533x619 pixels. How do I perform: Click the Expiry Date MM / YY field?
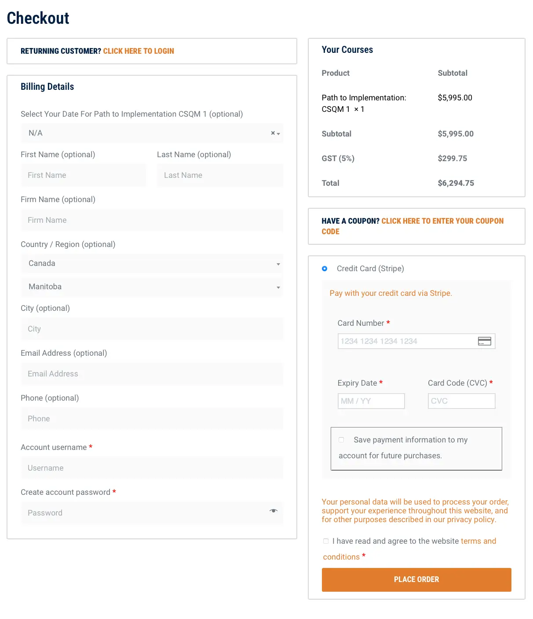[371, 401]
